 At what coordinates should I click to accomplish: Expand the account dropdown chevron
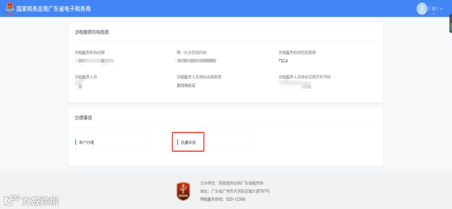pos(442,9)
